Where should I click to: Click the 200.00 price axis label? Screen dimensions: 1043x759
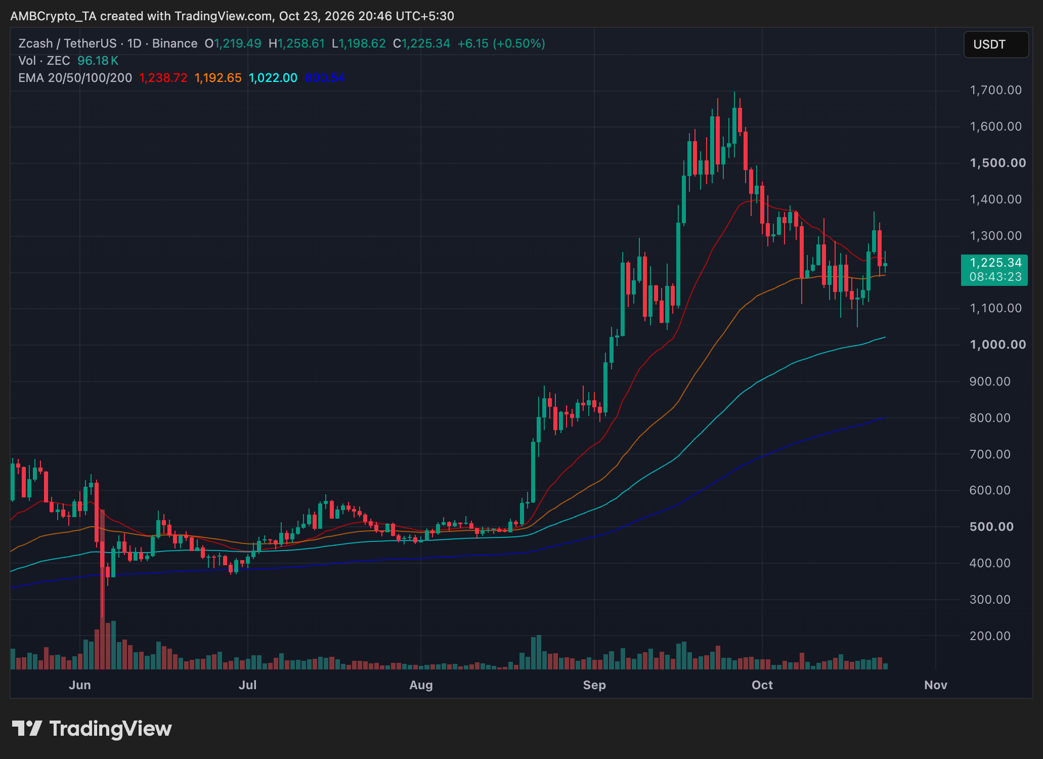click(x=990, y=636)
